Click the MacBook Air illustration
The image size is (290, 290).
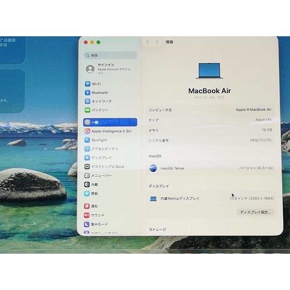pos(209,71)
